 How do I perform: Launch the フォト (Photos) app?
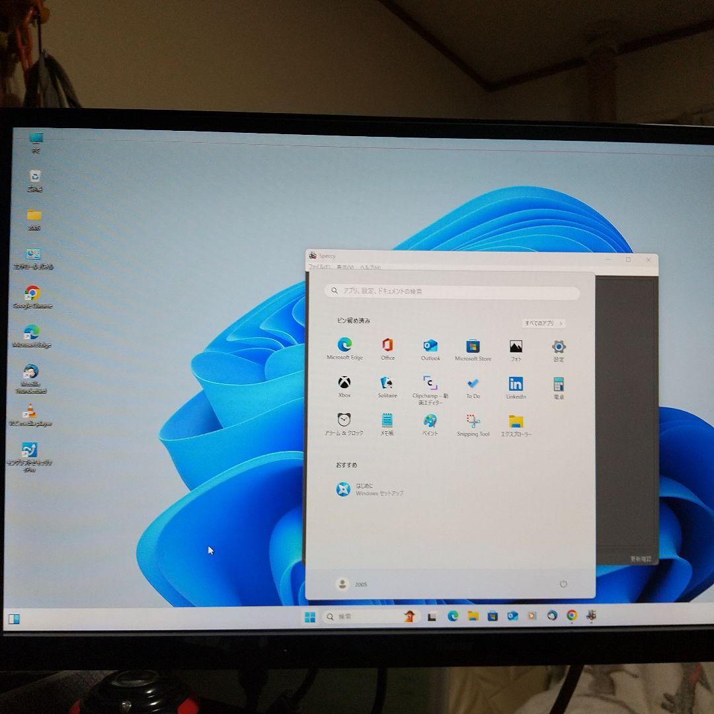click(516, 344)
